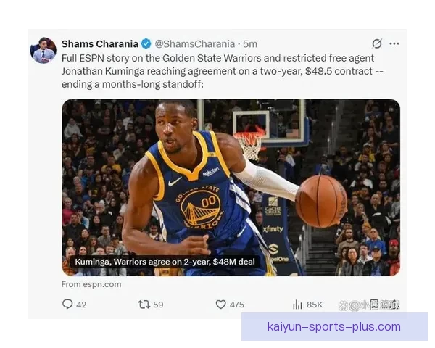The height and width of the screenshot is (348, 435).
Task: Click the 475 likes count
Action: click(237, 304)
